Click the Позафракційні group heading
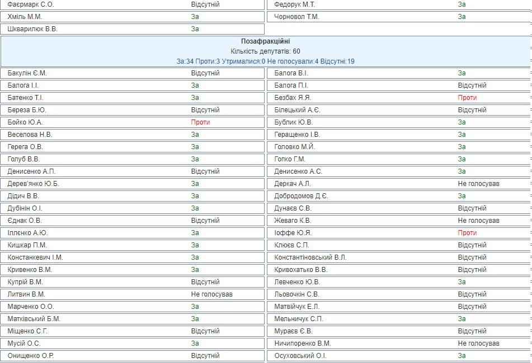Screen dimensions: 532x363 click(x=265, y=41)
